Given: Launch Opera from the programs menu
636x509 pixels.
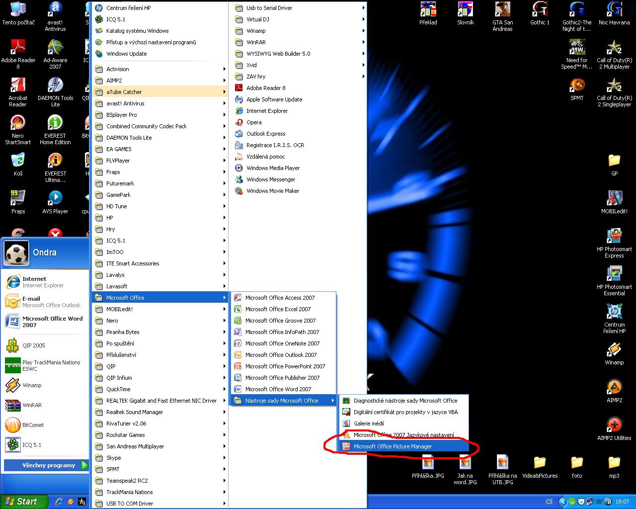Looking at the screenshot, I should point(300,122).
